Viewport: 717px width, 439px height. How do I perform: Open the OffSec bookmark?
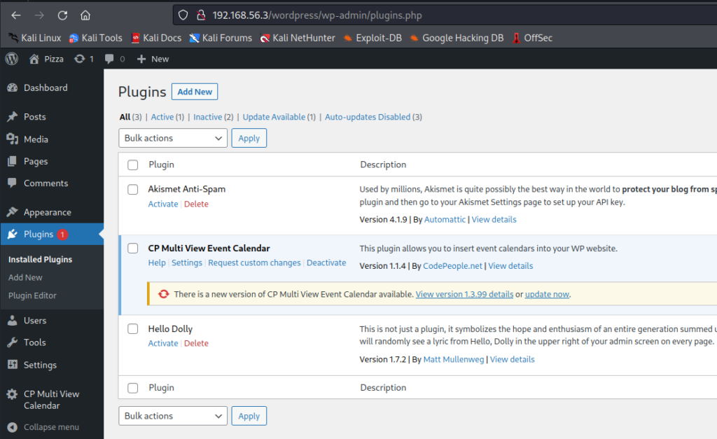[532, 38]
